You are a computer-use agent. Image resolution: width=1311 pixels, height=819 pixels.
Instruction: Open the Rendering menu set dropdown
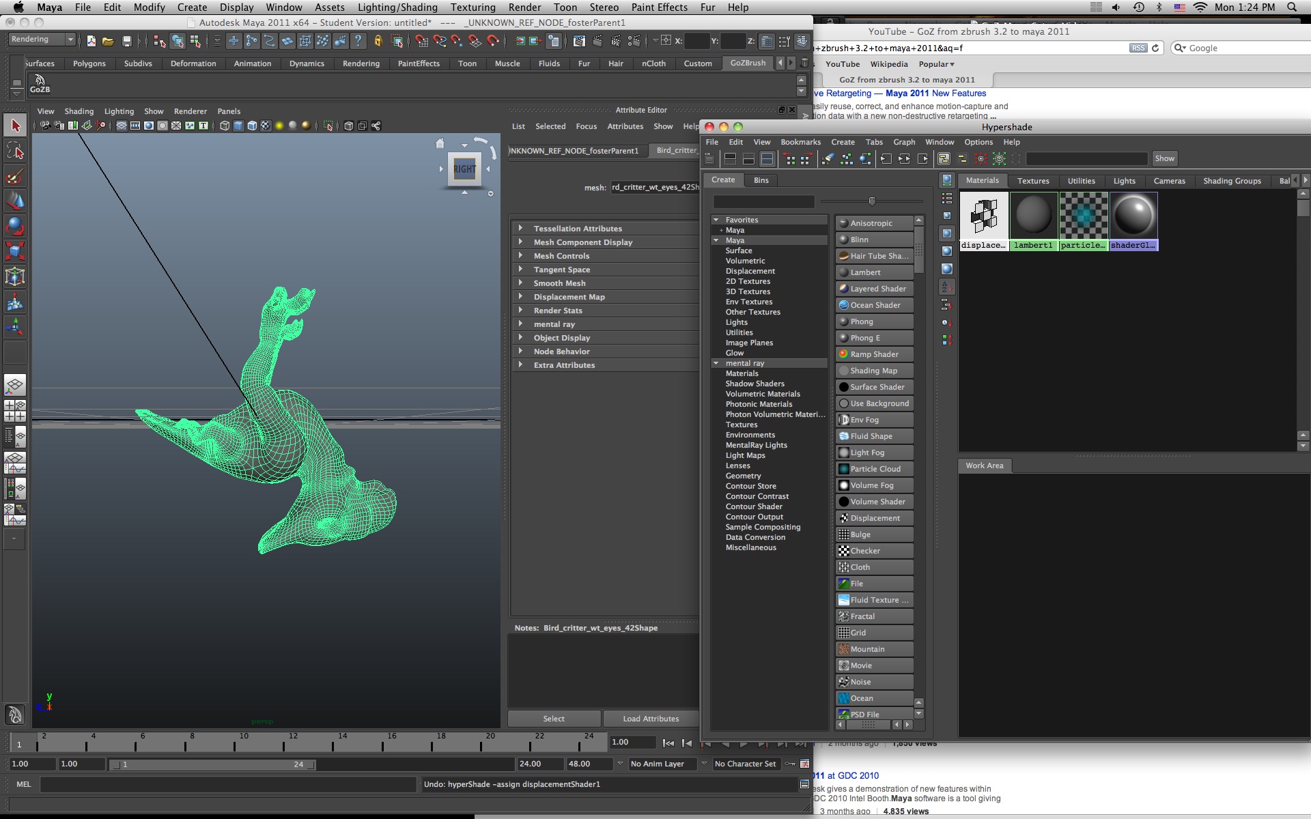[x=41, y=39]
